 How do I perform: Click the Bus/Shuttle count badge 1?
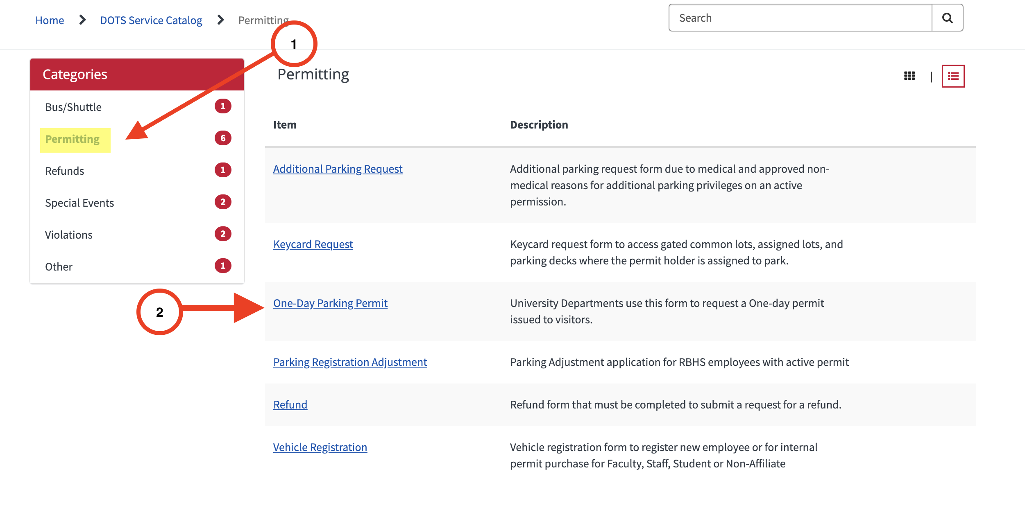[x=223, y=106]
